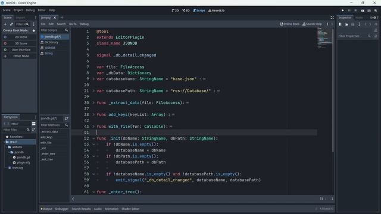Save resource icon in Inspector
The width and height of the screenshot is (381, 214).
[353, 24]
